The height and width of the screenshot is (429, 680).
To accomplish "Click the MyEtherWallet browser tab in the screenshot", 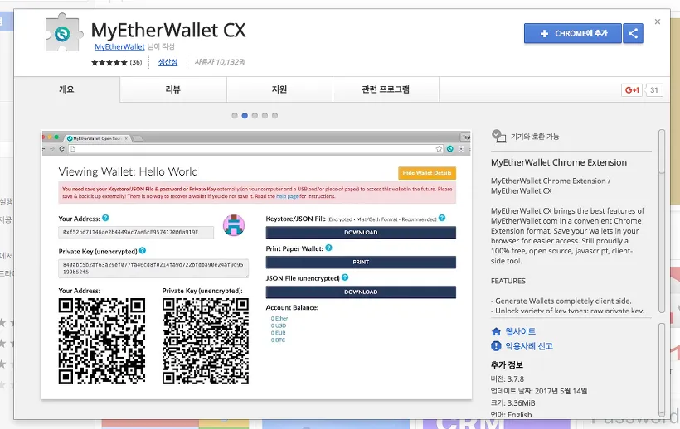I will (x=98, y=138).
